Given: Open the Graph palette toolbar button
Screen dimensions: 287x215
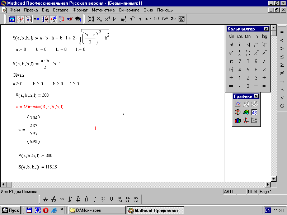Looking at the screenshot, I should click(x=20, y=19).
